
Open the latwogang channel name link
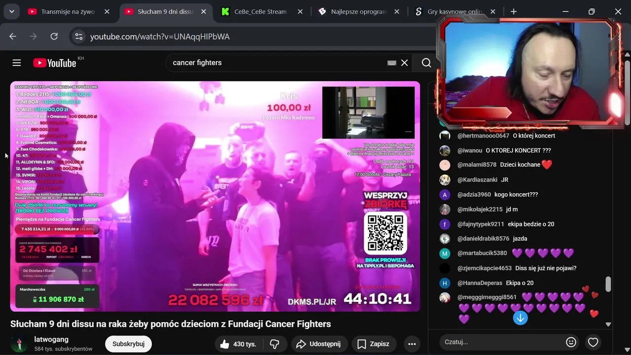pos(51,339)
